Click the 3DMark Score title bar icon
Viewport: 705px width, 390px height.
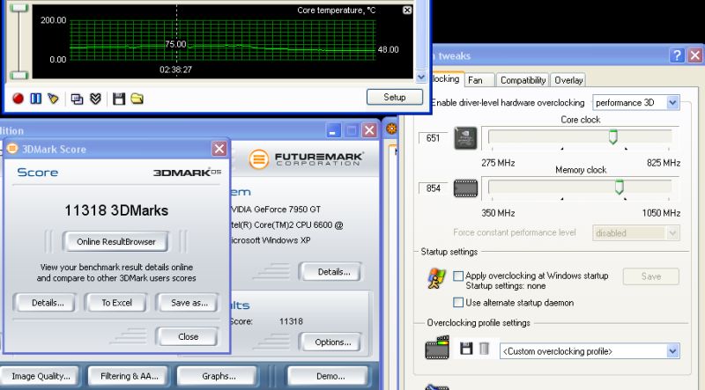(12, 148)
